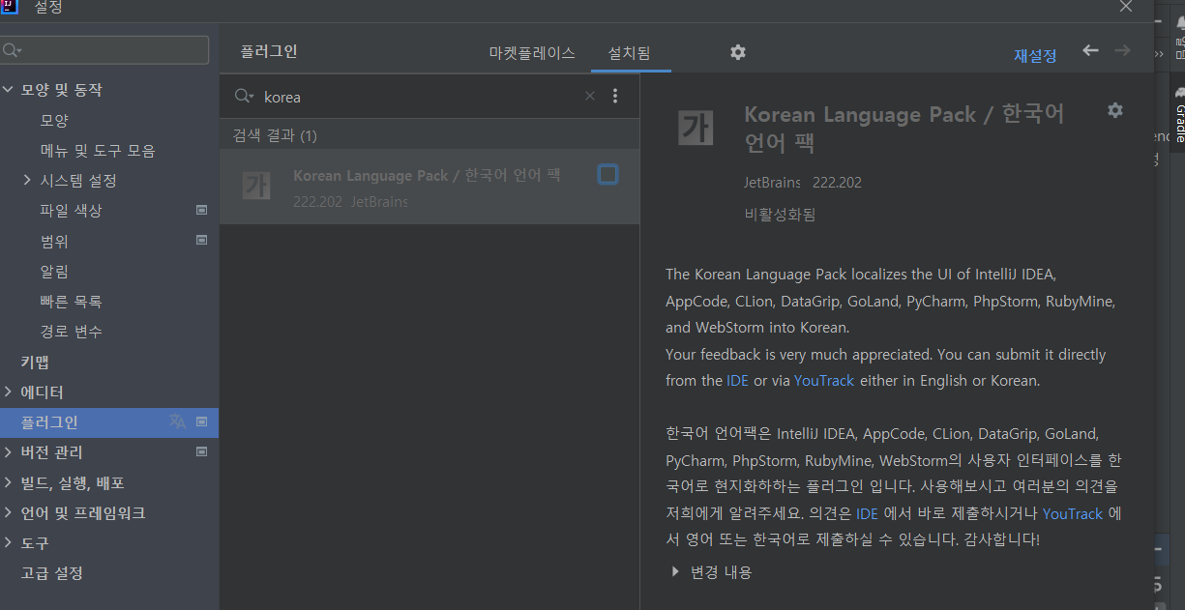The image size is (1185, 610).
Task: Click the search magnifier in plugin search
Action: point(246,96)
